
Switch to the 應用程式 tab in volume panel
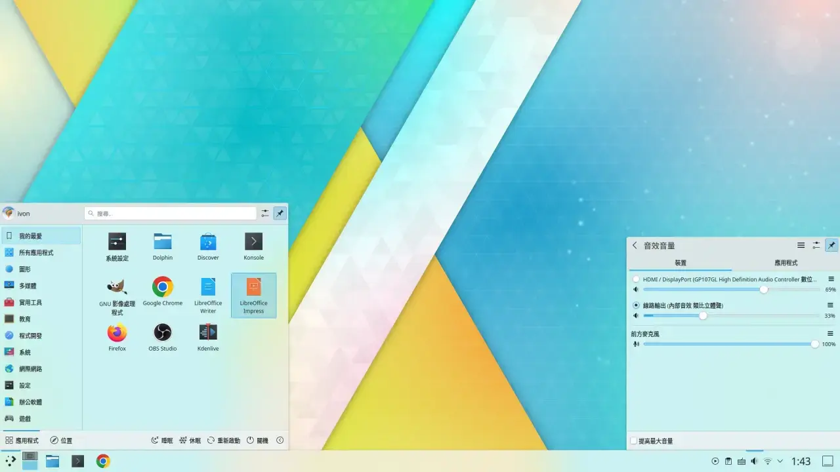coord(785,262)
